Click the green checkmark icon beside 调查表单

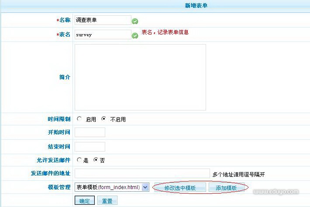pyautogui.click(x=135, y=21)
